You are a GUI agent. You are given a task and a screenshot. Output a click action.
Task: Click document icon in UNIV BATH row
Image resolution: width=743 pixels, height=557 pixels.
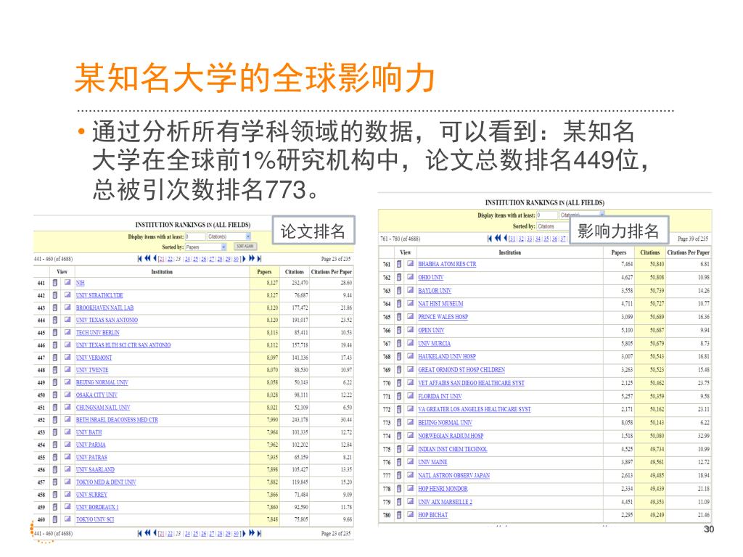tap(55, 432)
